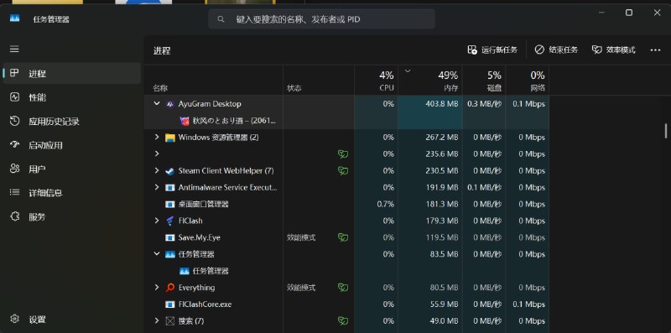Screen dimensions: 671x333
Task: Click the sort arrow above memory column
Action: (408, 71)
